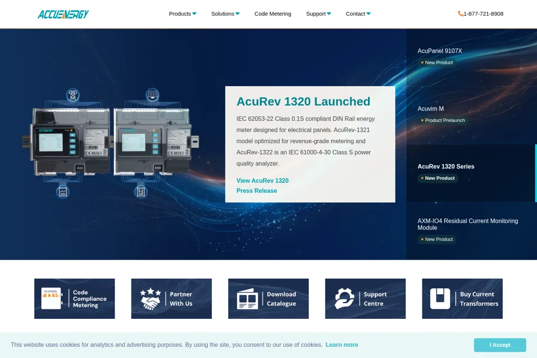
Task: Click the catalogue newspaper icon
Action: 247,299
